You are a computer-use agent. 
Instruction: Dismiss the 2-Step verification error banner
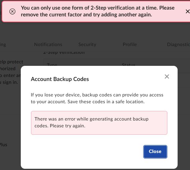click(x=187, y=11)
